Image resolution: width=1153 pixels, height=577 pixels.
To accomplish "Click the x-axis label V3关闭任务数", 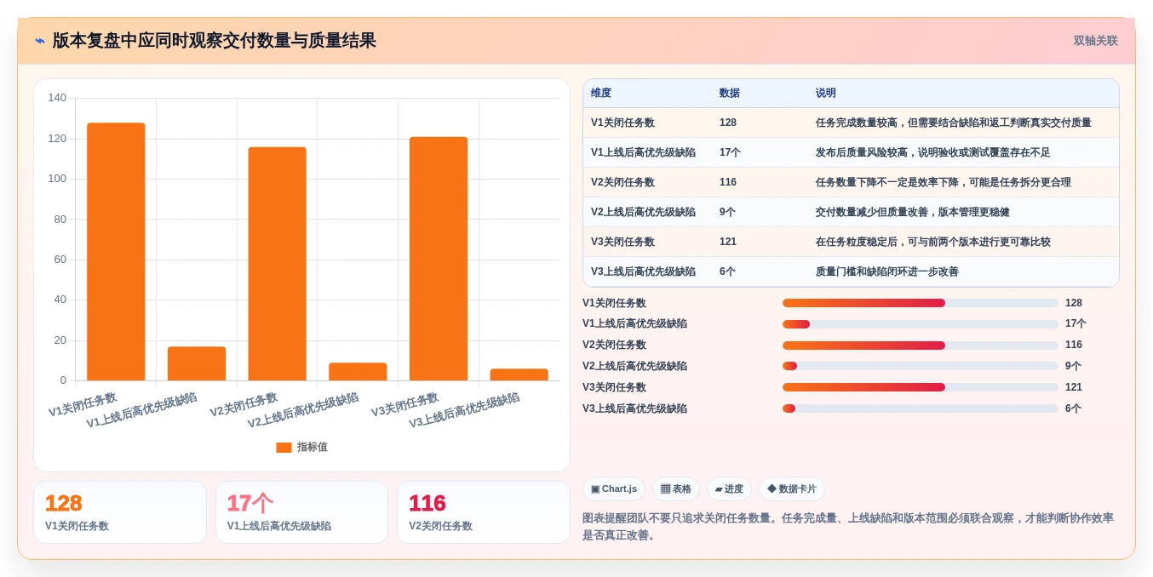I will pos(405,404).
